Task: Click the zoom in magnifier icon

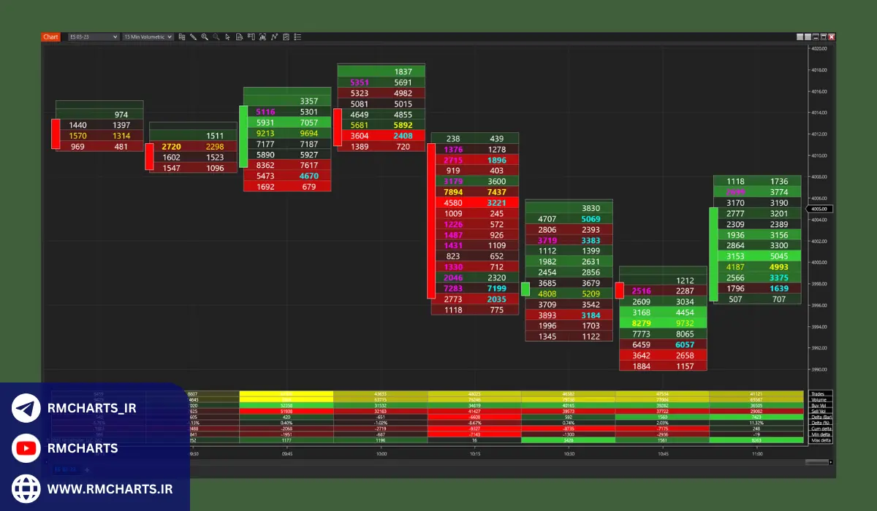Action: [205, 36]
